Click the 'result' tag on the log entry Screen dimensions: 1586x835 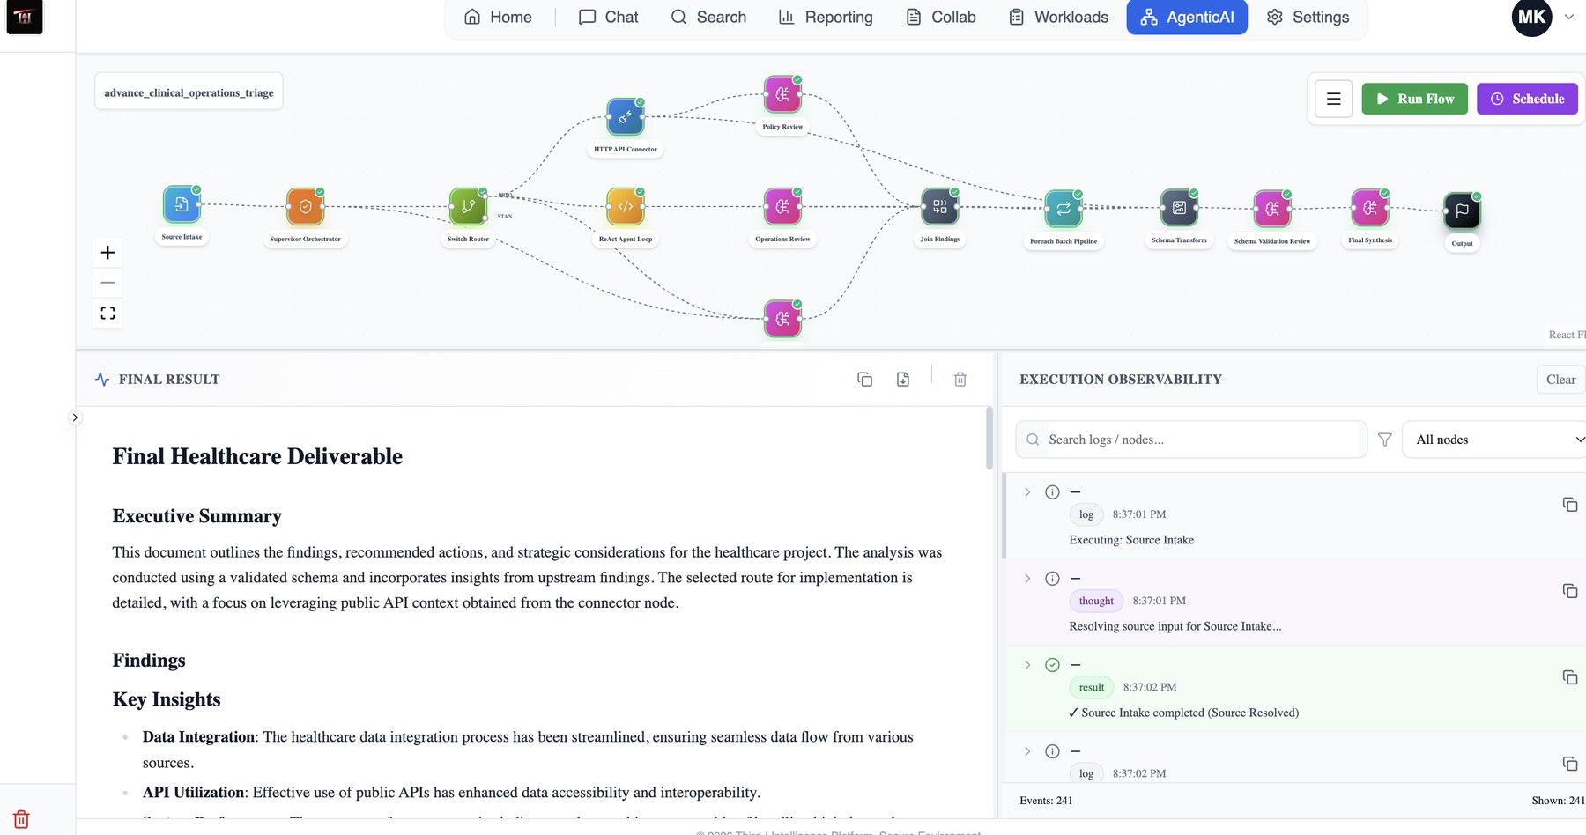(x=1092, y=687)
